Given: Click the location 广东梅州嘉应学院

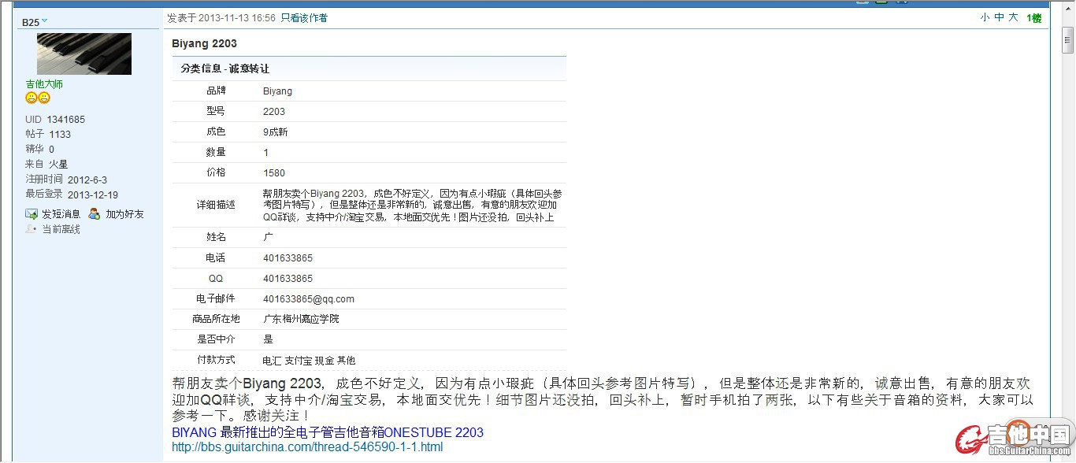Looking at the screenshot, I should [301, 319].
